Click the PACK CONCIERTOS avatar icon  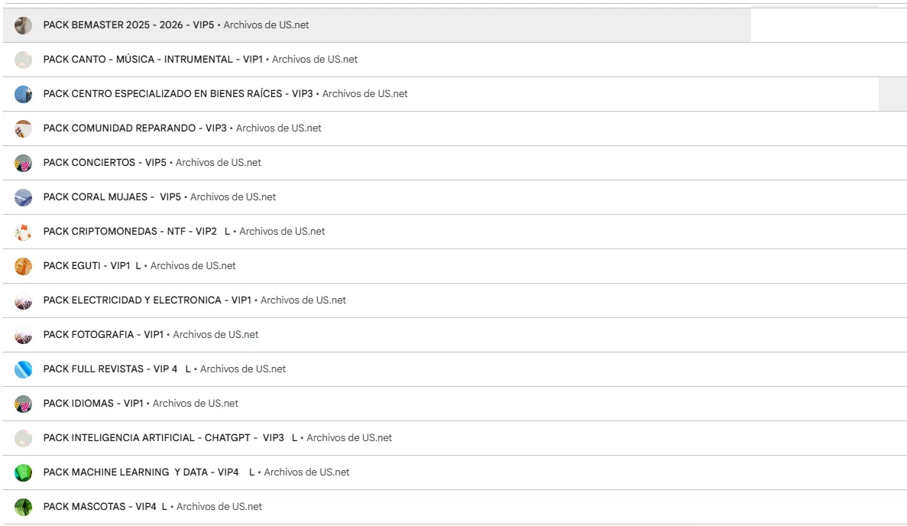(23, 163)
